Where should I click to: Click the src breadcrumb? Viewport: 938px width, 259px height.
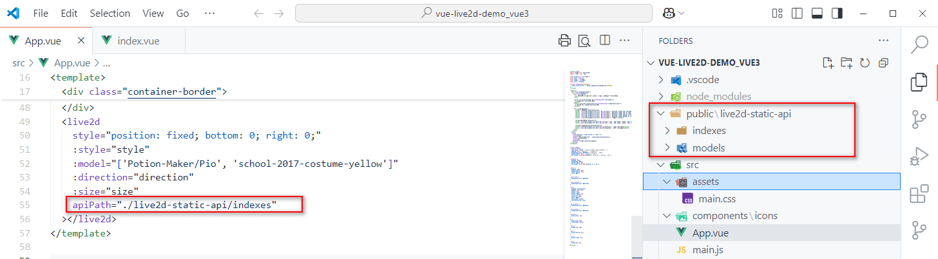[19, 62]
